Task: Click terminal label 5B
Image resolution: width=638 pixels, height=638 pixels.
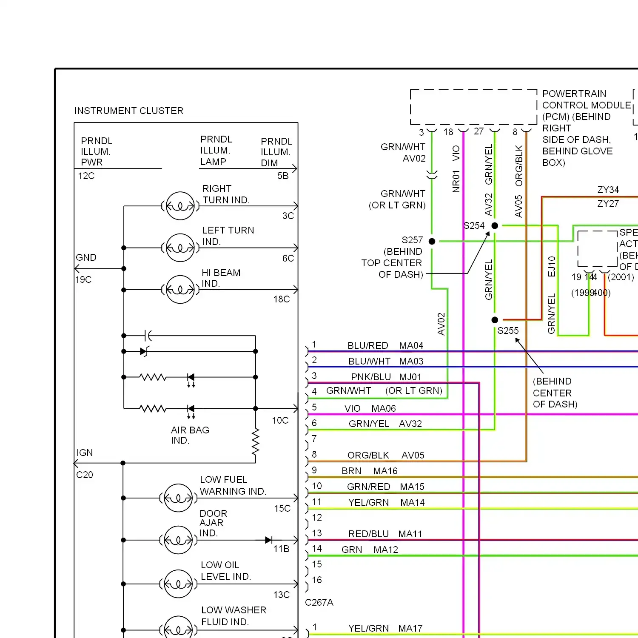Action: click(283, 176)
